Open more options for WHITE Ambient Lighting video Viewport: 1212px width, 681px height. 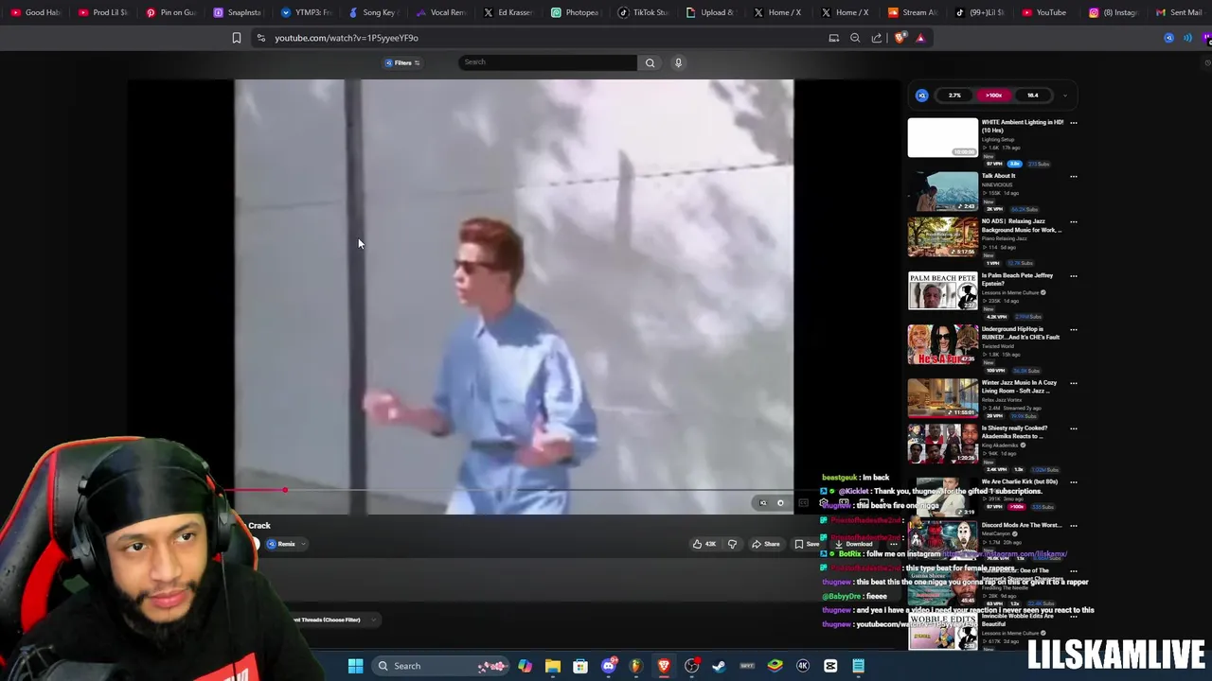point(1073,123)
